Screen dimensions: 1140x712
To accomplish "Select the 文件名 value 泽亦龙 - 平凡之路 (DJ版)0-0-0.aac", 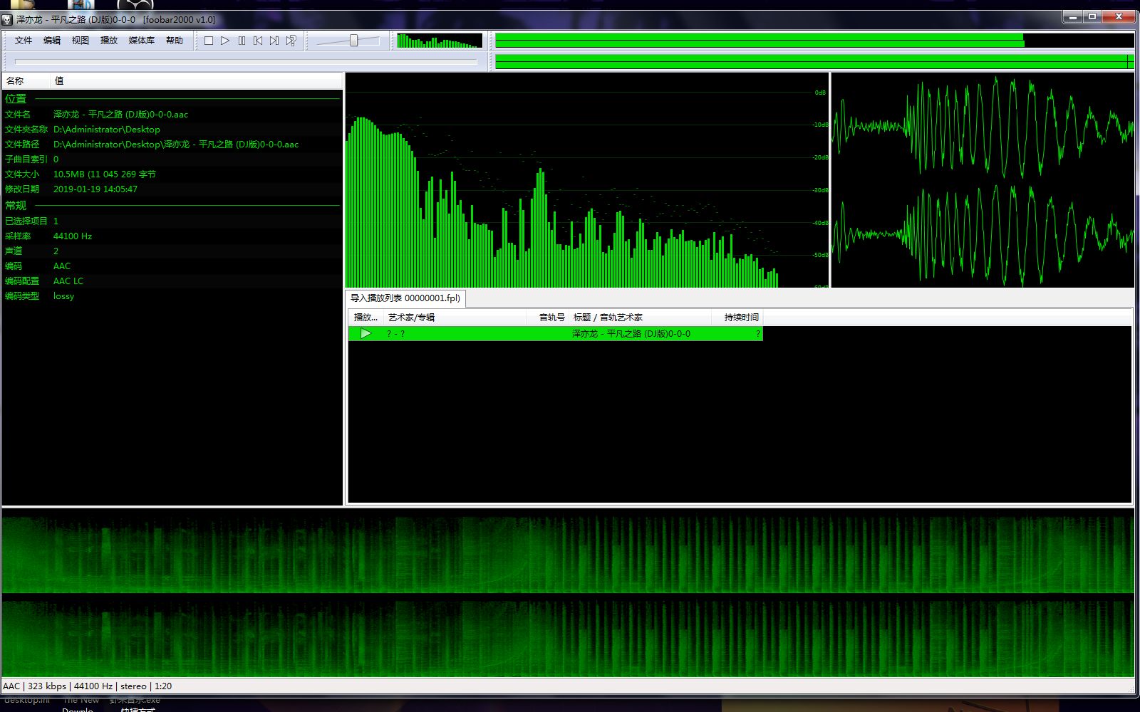I will (x=120, y=114).
